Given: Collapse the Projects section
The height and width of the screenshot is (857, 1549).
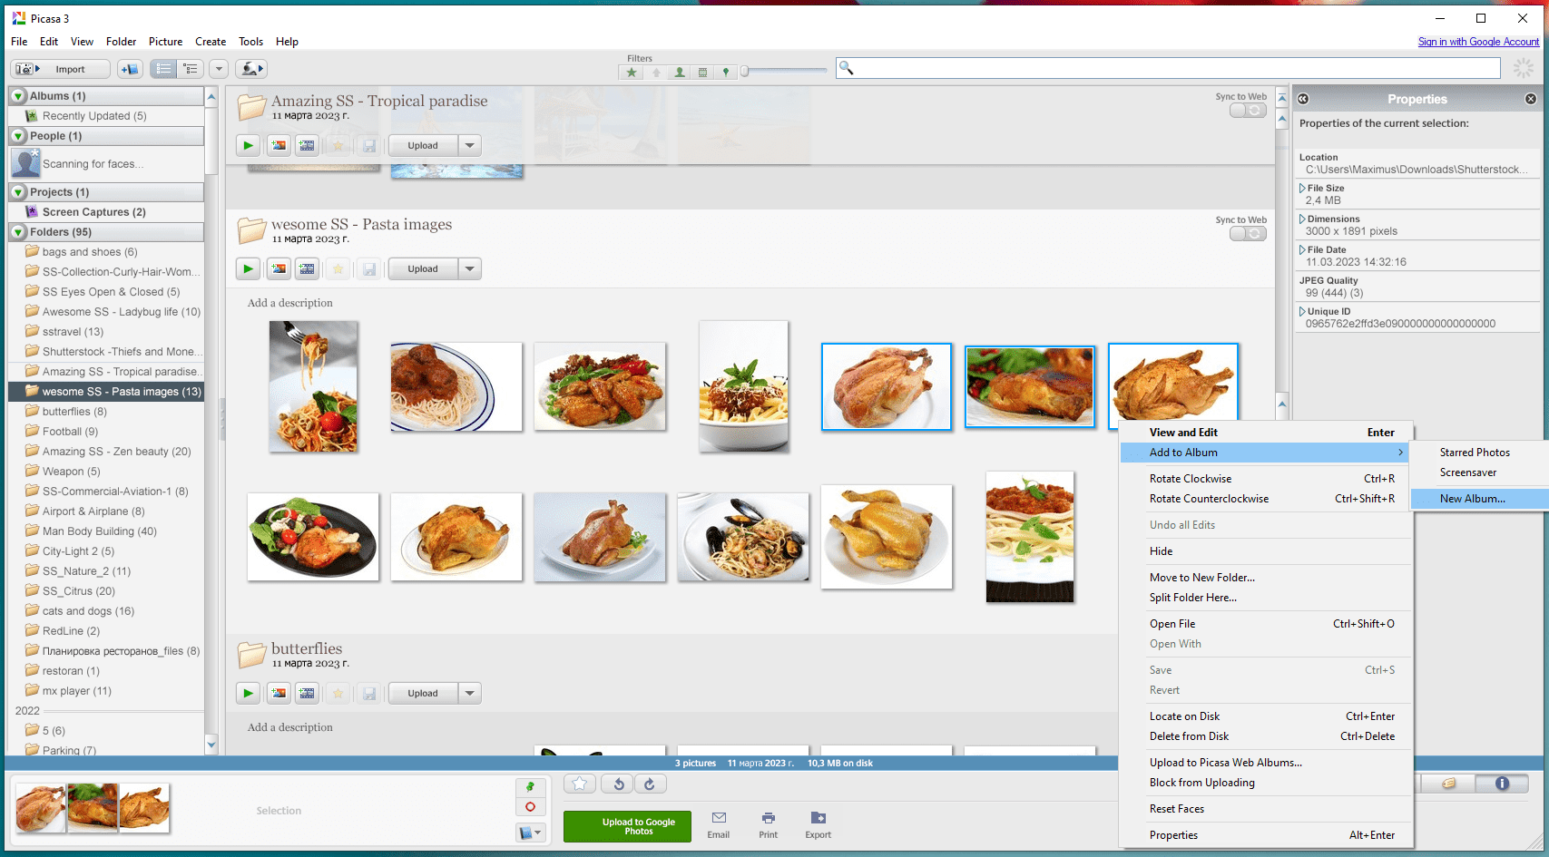Looking at the screenshot, I should click(18, 192).
